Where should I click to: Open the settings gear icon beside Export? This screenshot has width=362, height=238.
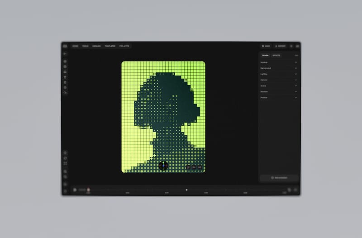click(x=291, y=46)
